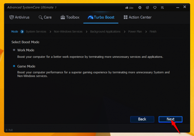Click the Back button
This screenshot has height=136, width=194.
point(142,119)
